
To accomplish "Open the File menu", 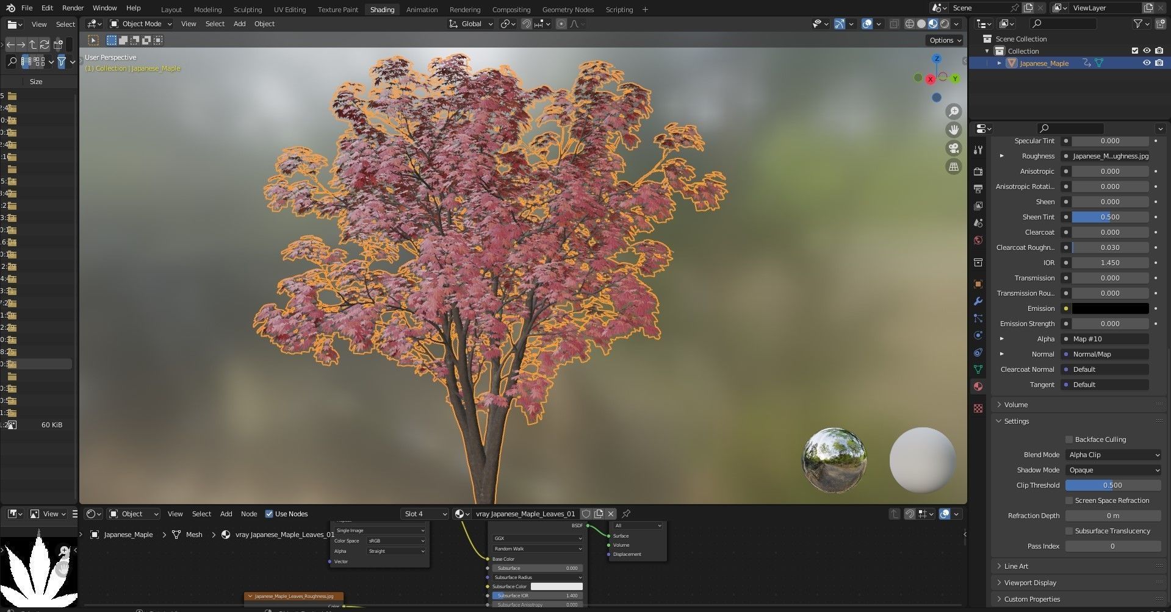I will point(27,8).
